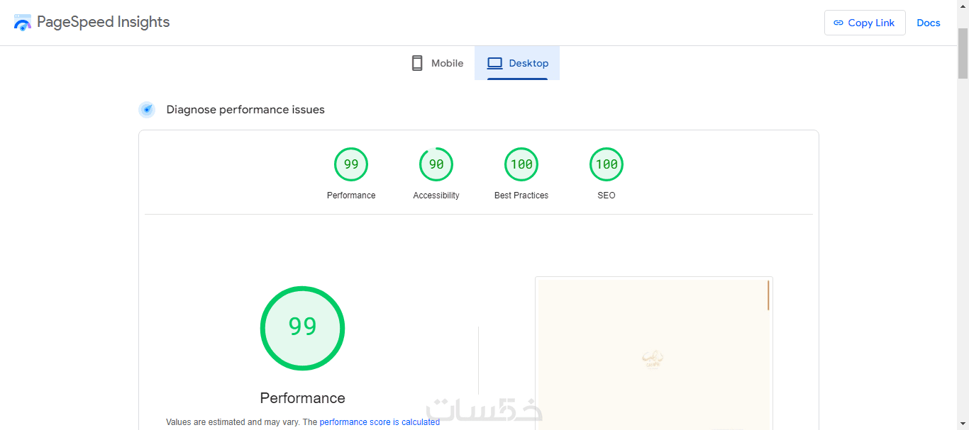Click the page screenshot thumbnail

pyautogui.click(x=653, y=354)
